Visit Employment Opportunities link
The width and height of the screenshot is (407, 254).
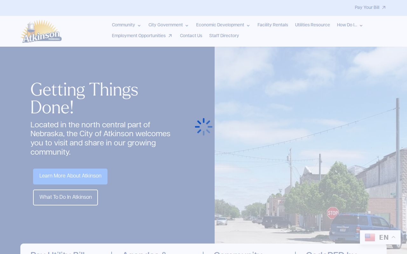click(x=139, y=36)
